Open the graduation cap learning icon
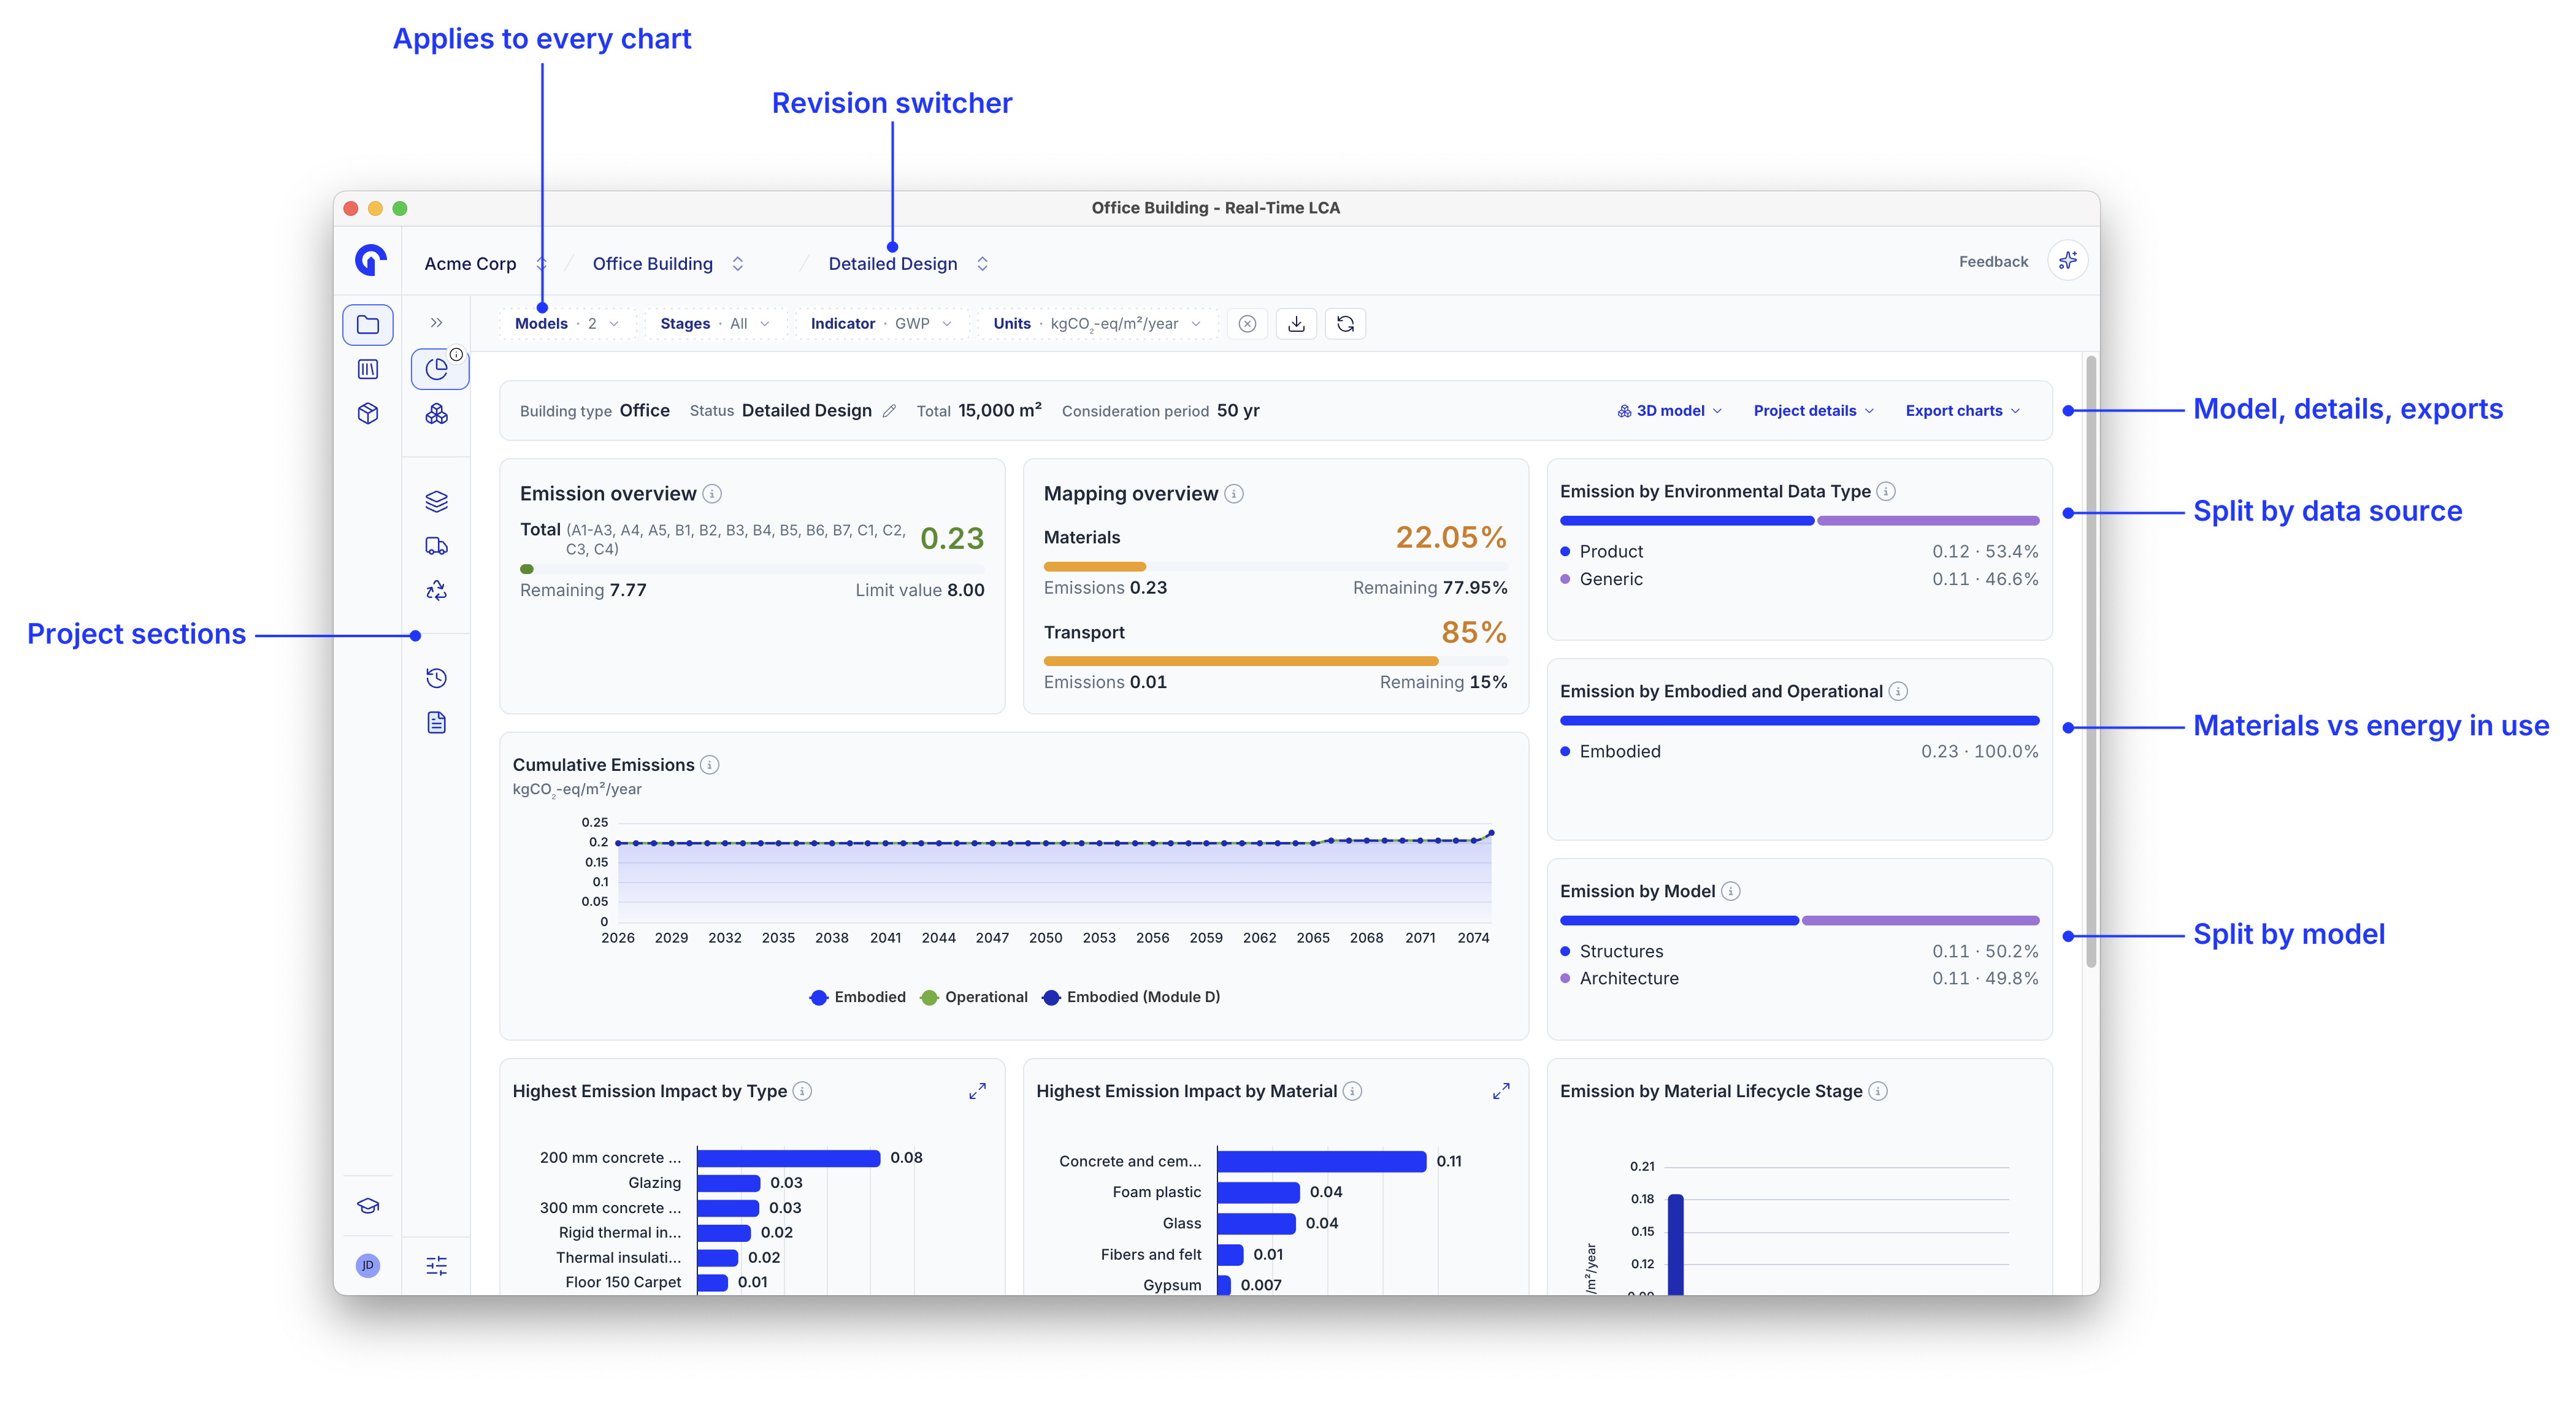 click(x=368, y=1206)
